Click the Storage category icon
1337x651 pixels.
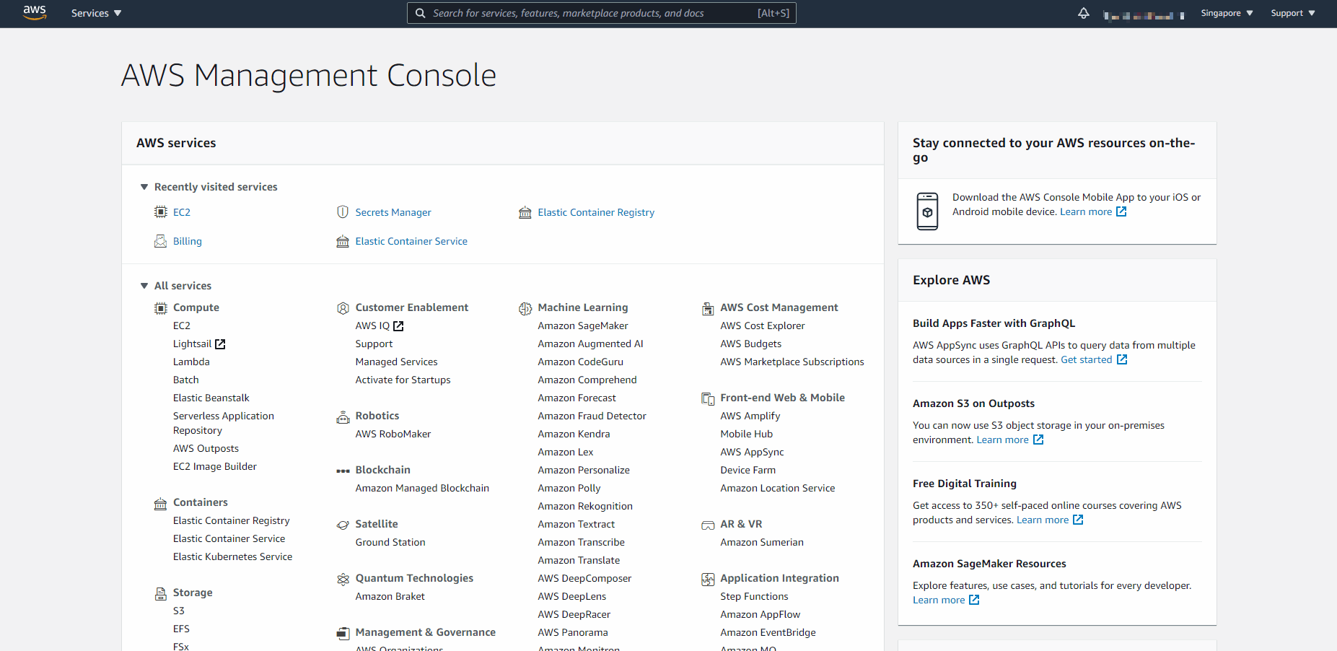pos(160,593)
